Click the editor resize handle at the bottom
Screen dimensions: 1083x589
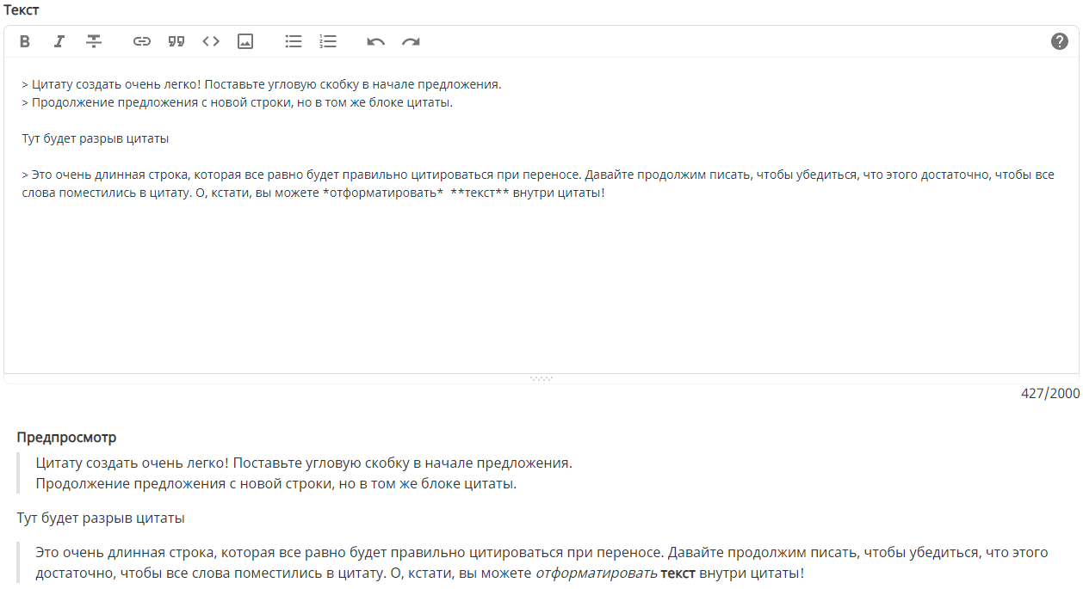pos(541,378)
